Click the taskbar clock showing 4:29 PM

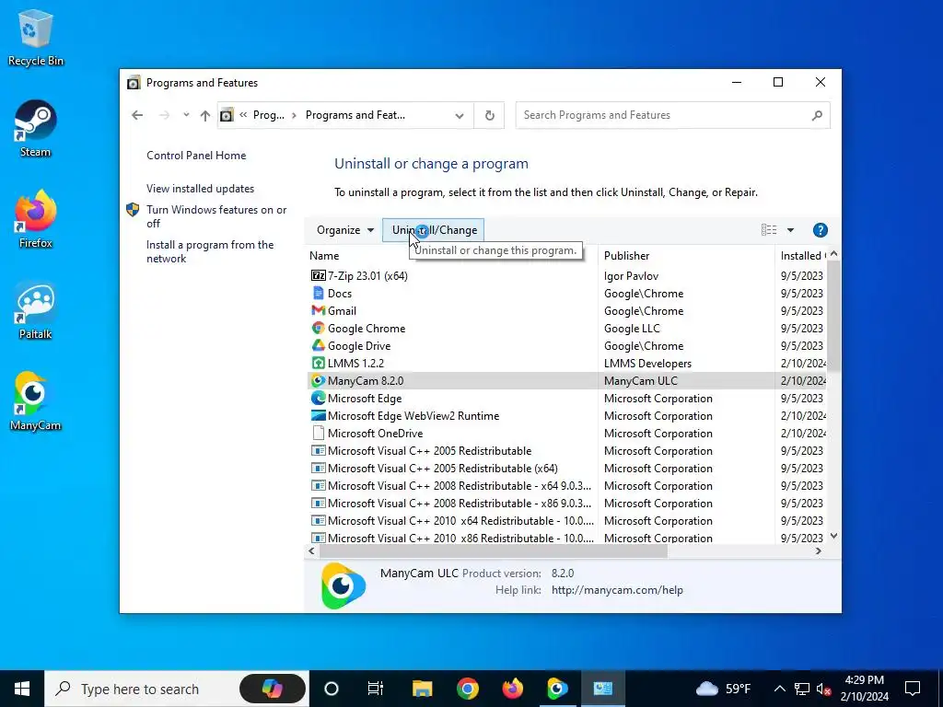(864, 689)
